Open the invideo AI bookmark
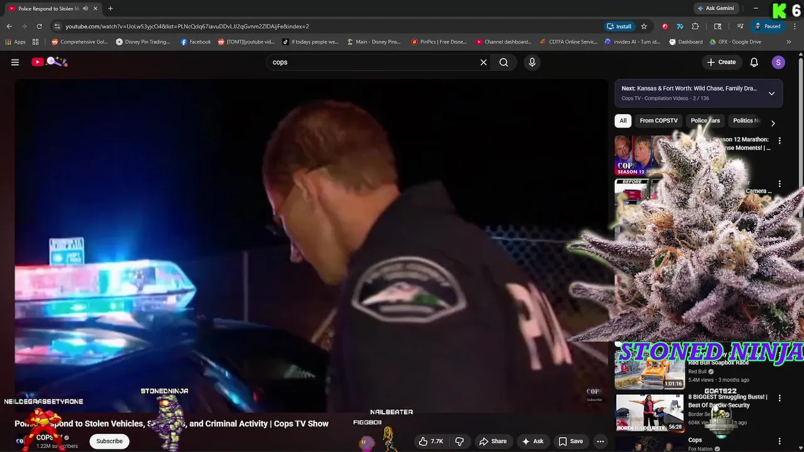Viewport: 804px width, 452px height. [x=633, y=42]
